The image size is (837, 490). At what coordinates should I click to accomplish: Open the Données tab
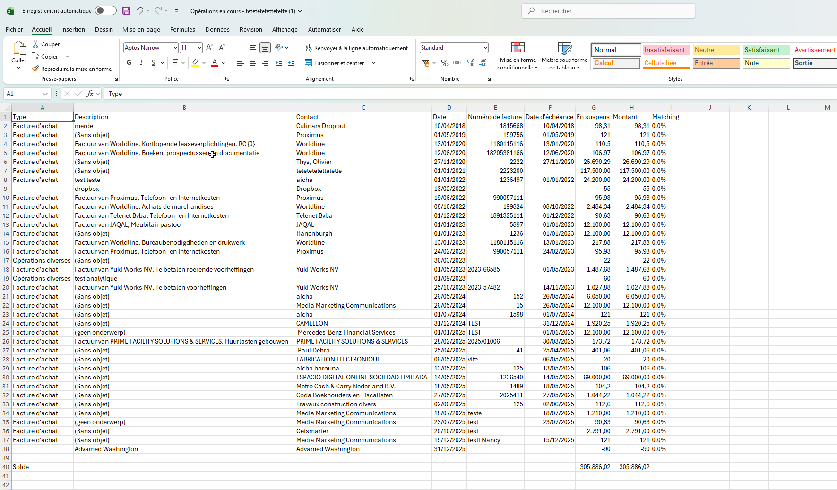(x=217, y=29)
